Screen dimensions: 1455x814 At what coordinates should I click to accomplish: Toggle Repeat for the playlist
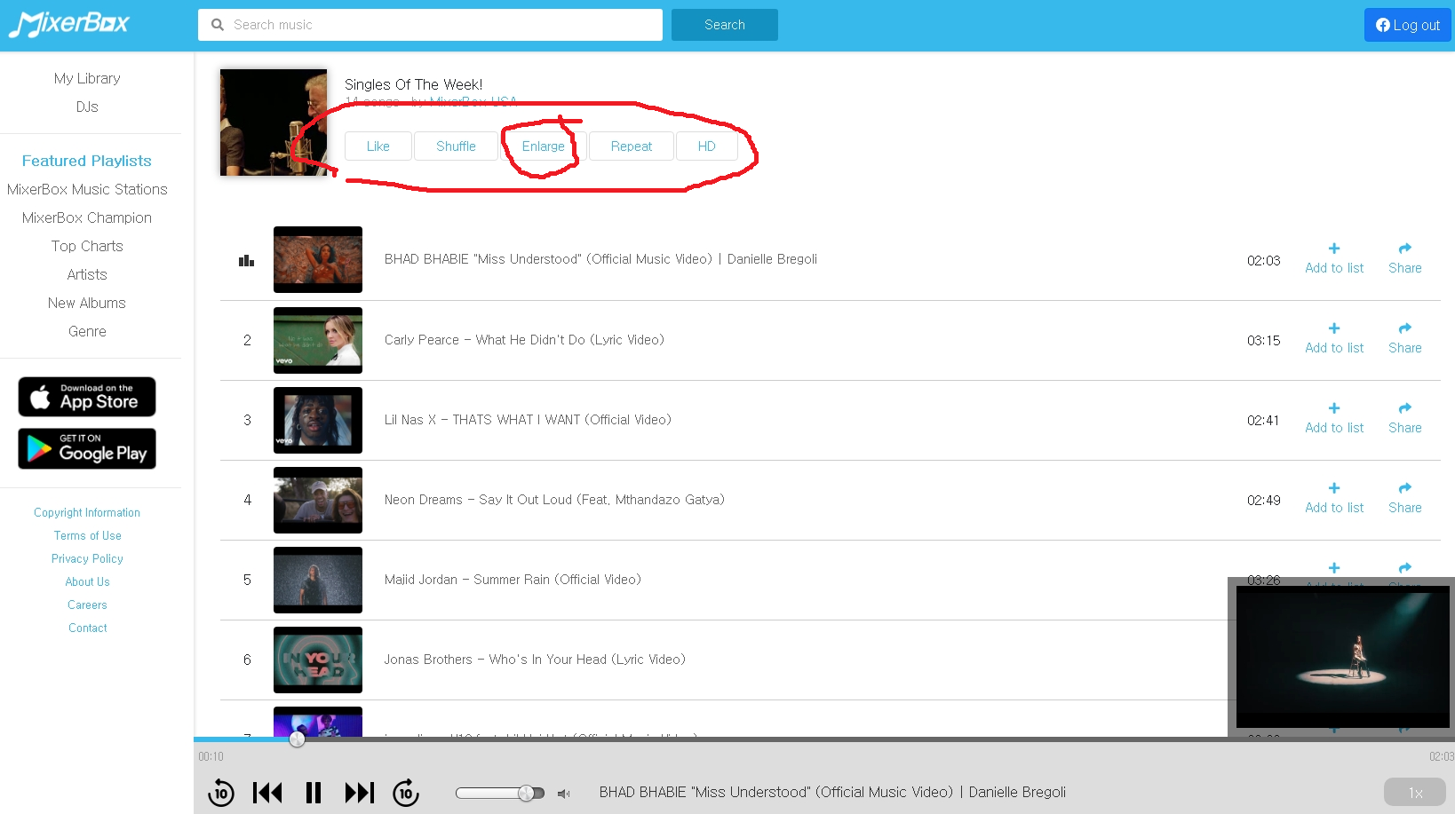pyautogui.click(x=632, y=146)
